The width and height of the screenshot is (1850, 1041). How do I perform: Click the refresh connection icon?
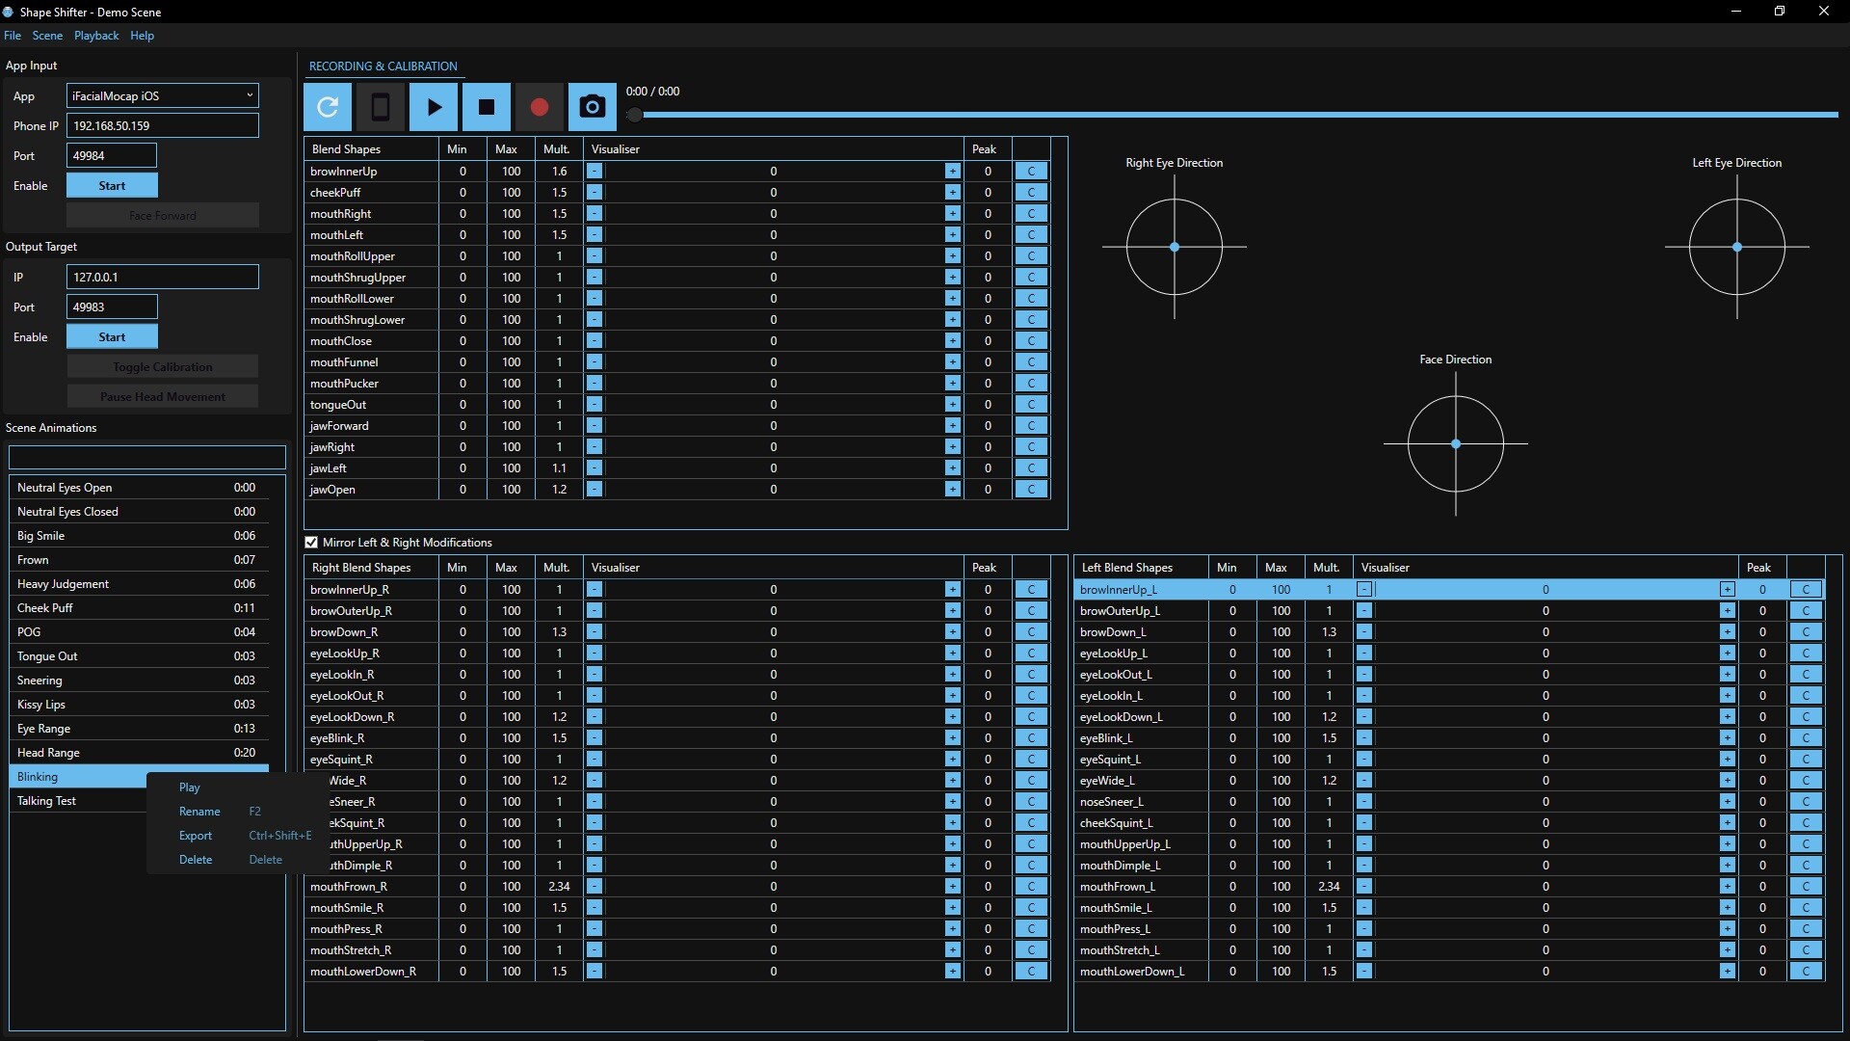click(x=328, y=107)
